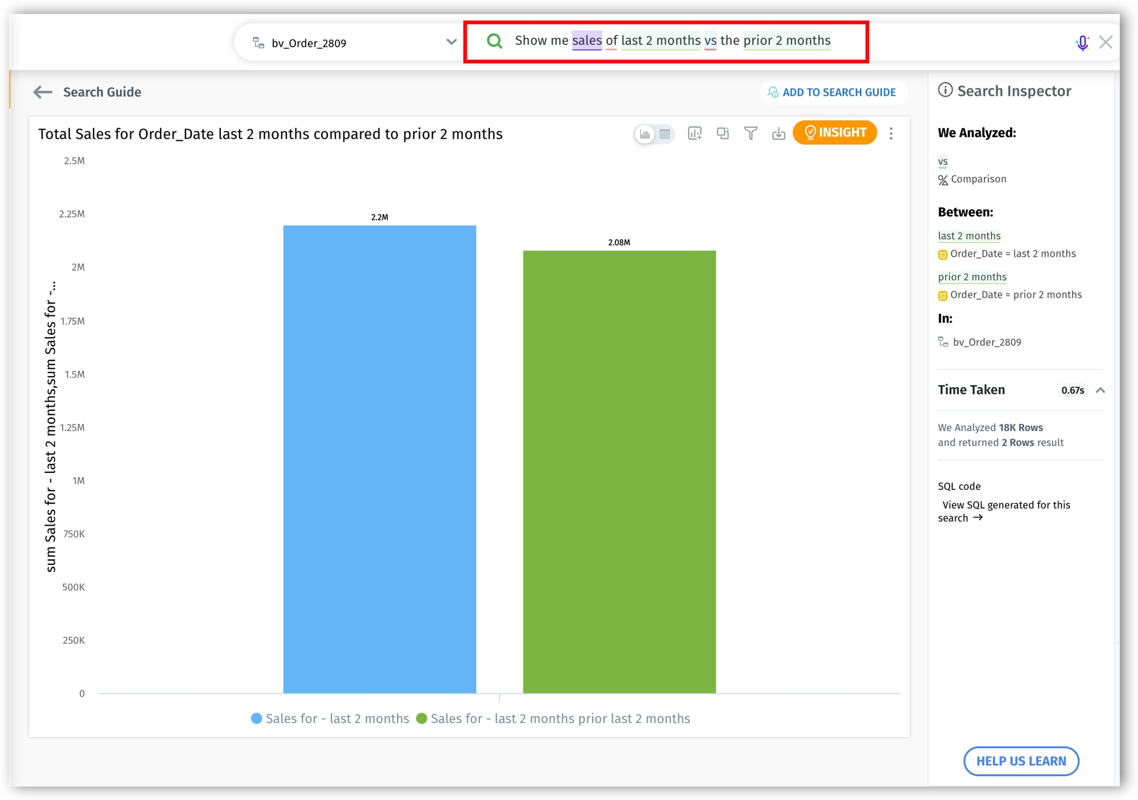Viewport: 1138px width, 800px height.
Task: Collapse the Time Taken section chevron
Action: pos(1100,390)
